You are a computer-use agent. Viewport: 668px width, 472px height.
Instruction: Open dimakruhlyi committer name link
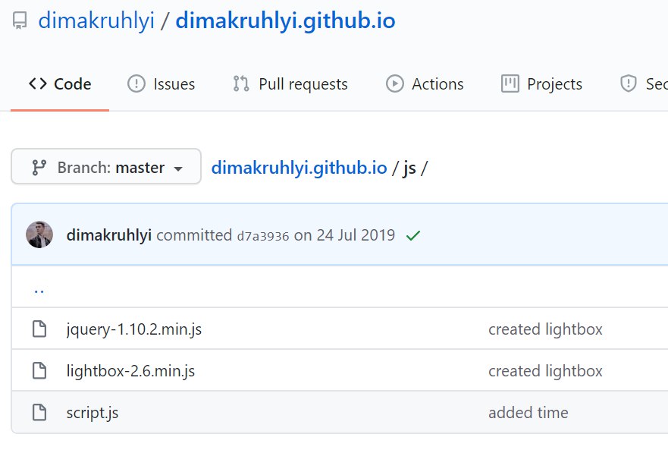pos(109,235)
